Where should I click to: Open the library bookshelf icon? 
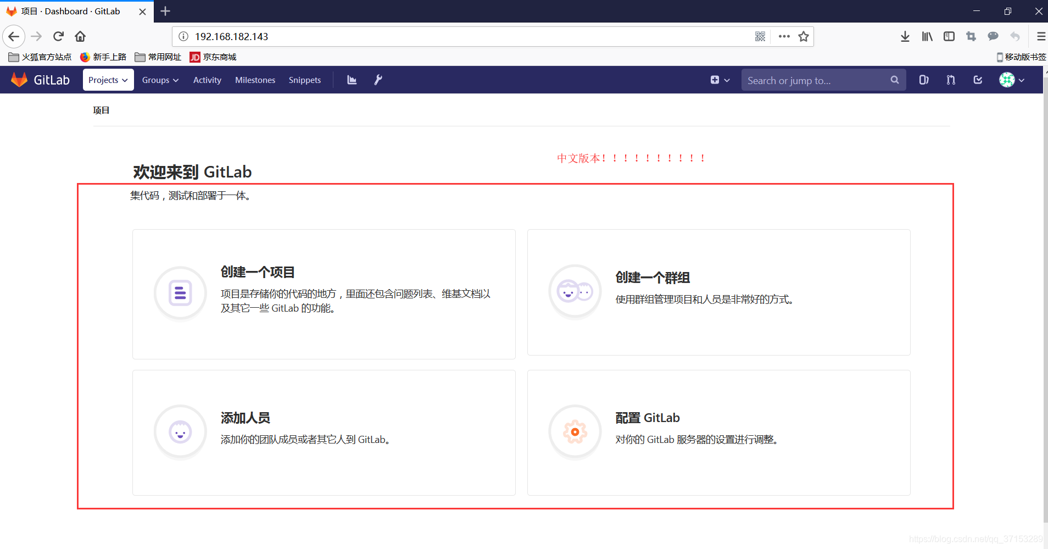click(927, 36)
